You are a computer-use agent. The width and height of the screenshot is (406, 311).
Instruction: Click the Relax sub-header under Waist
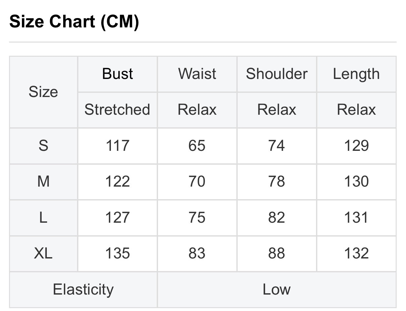coord(197,110)
